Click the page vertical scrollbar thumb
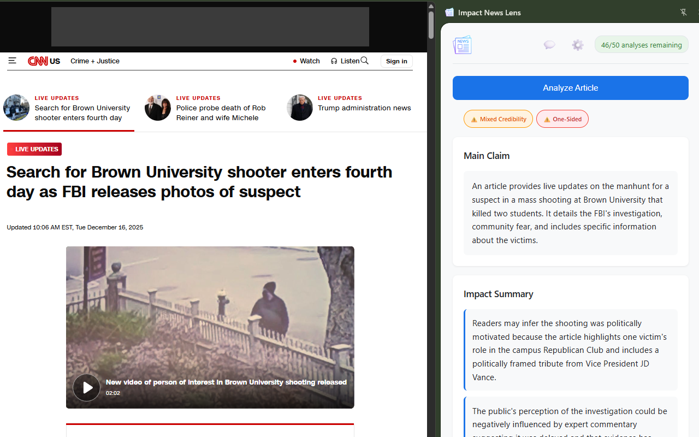The image size is (699, 437). tap(431, 25)
